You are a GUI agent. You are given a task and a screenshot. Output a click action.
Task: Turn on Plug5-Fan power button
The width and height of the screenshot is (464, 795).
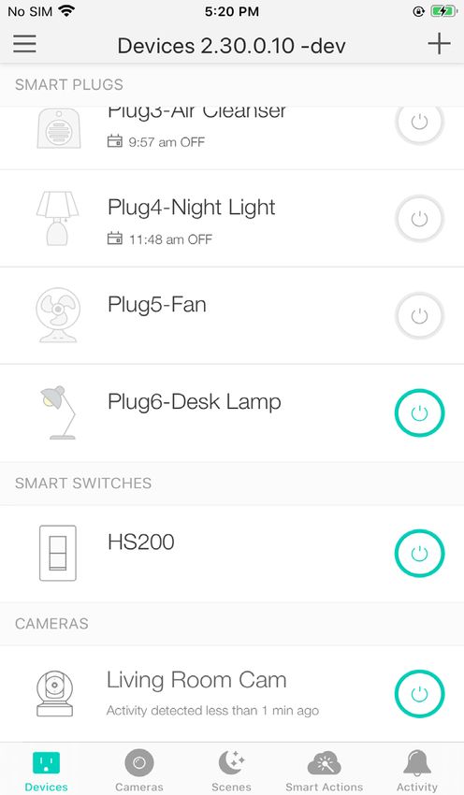coord(419,316)
